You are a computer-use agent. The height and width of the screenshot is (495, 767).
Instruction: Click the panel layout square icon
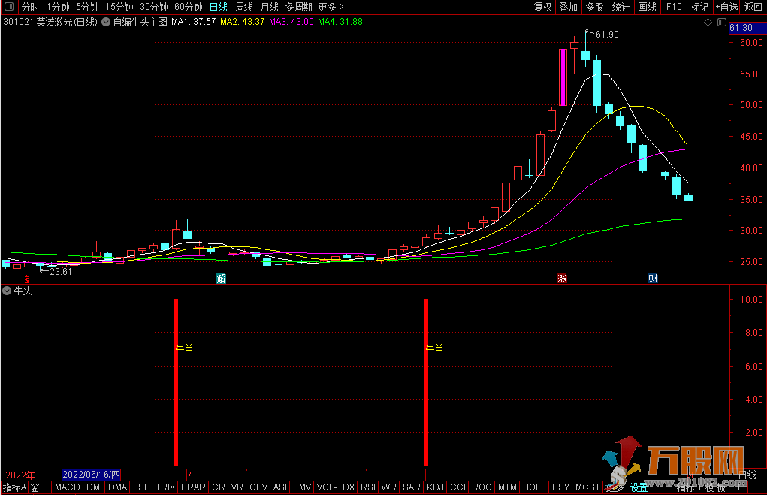722,22
